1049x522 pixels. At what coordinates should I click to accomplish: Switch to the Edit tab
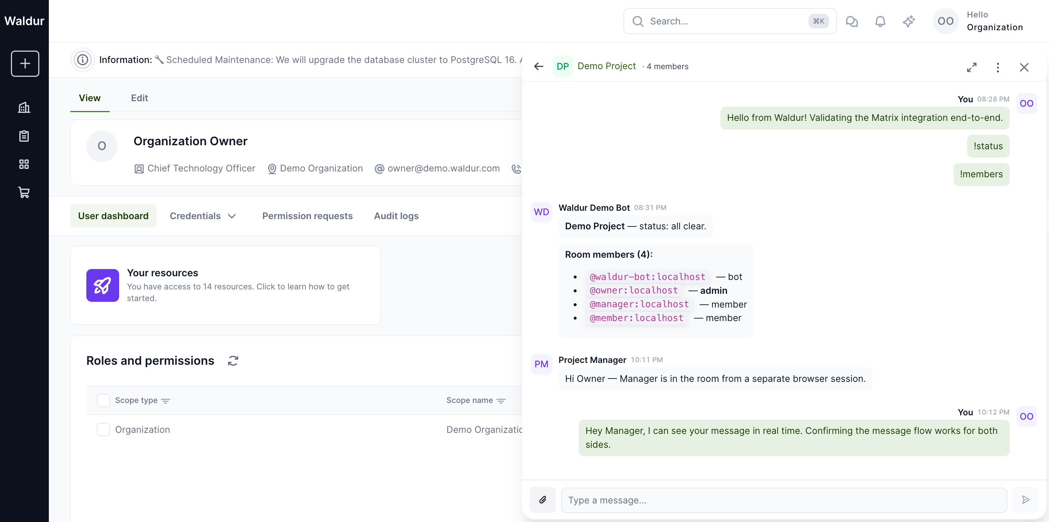(139, 98)
